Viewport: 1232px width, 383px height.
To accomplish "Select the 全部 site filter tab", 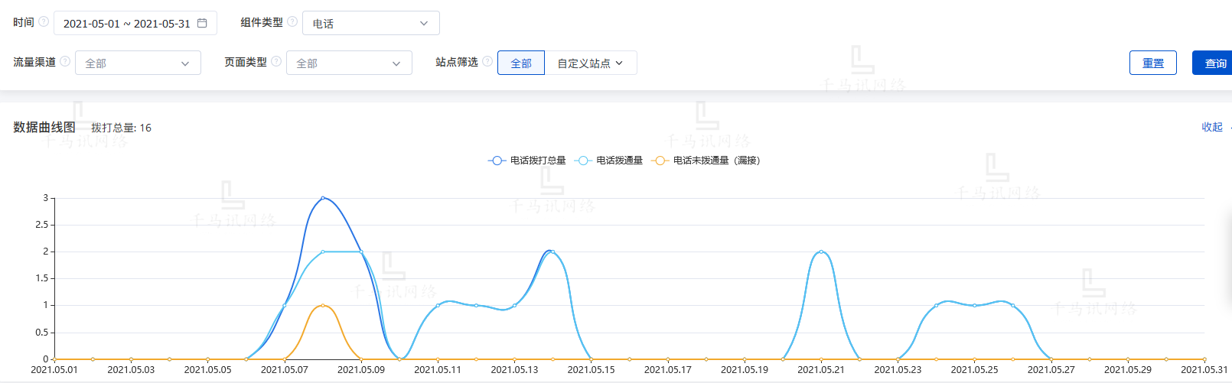I will click(x=521, y=63).
